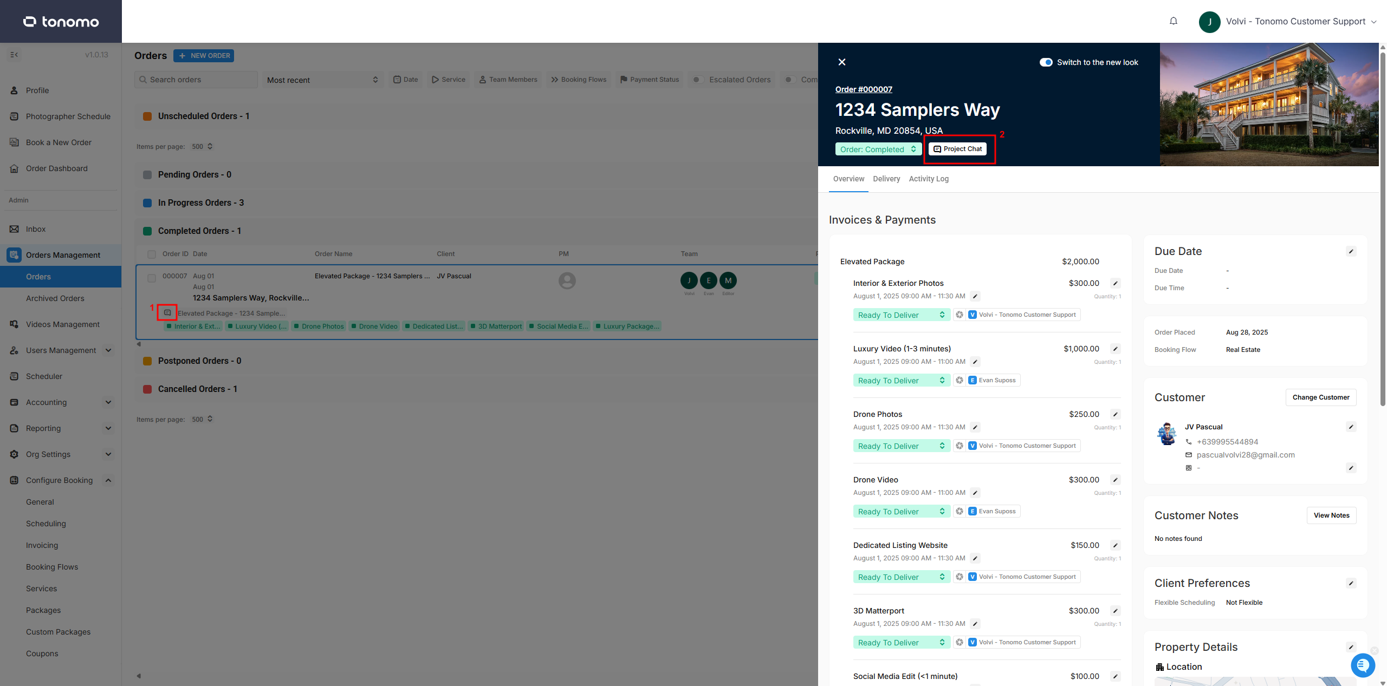The height and width of the screenshot is (686, 1387).
Task: Switch to the Activity Log tab
Action: click(x=929, y=179)
